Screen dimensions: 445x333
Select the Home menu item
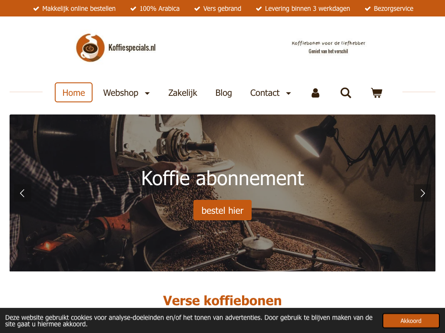[73, 92]
